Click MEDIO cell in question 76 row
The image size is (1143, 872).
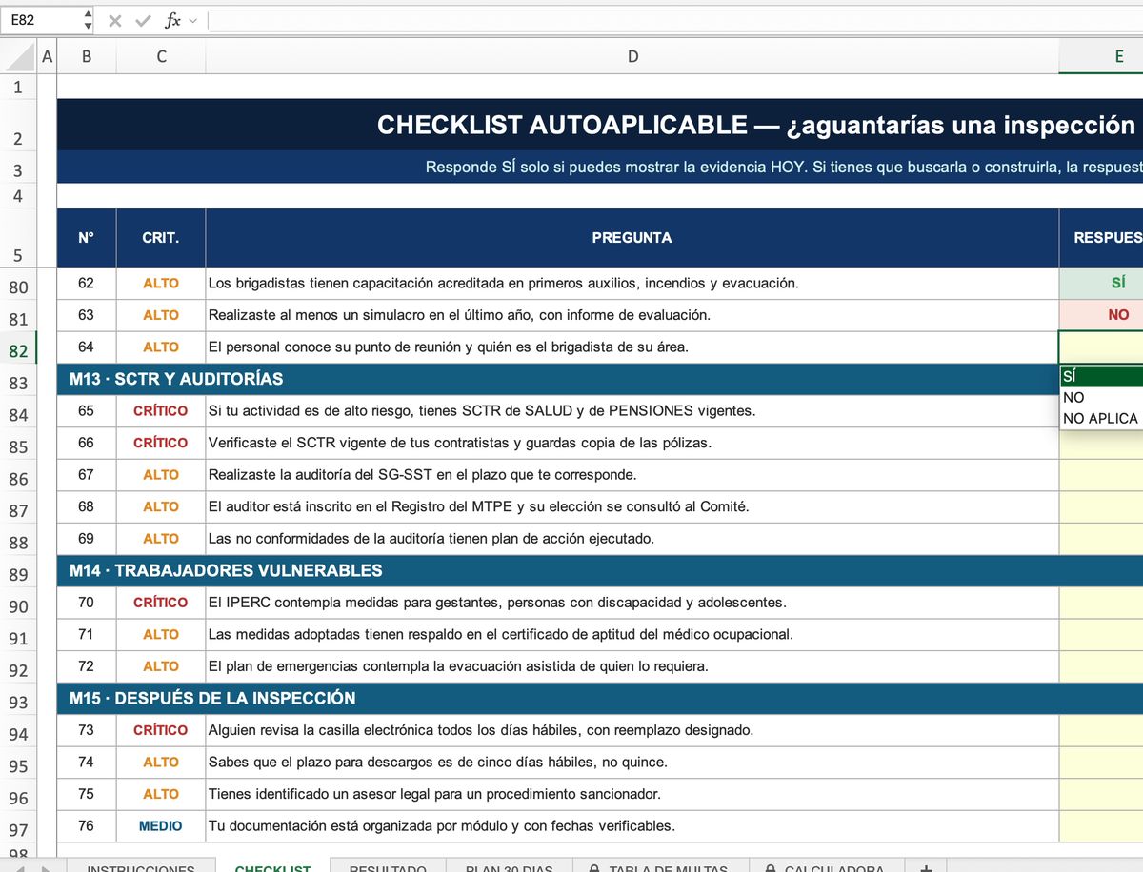click(161, 825)
